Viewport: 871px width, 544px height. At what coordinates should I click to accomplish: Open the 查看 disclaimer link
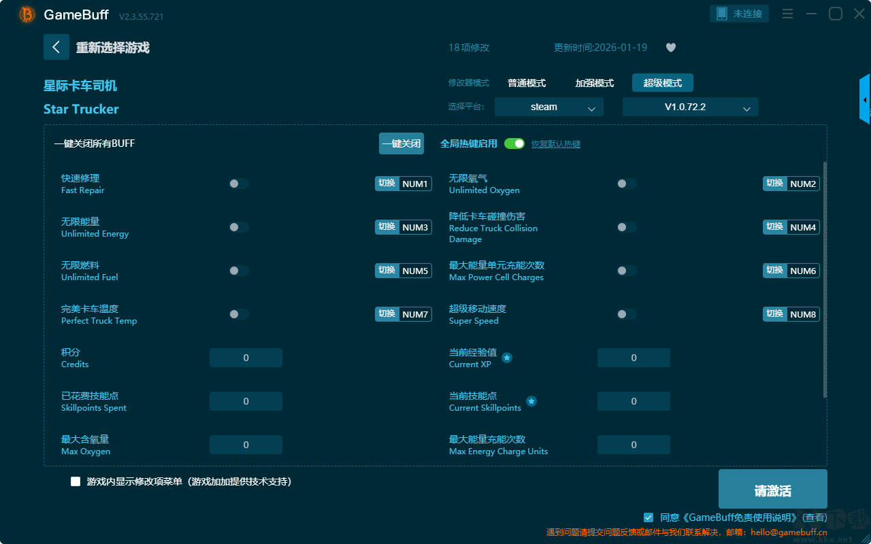click(813, 517)
